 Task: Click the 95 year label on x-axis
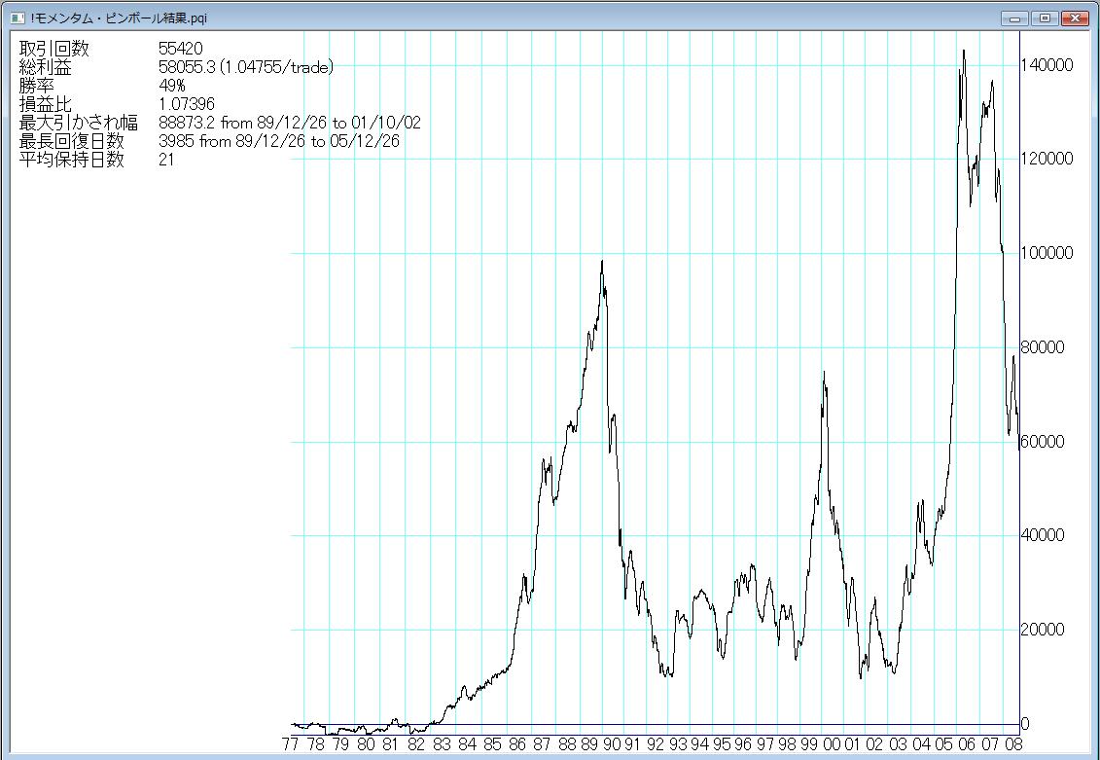click(721, 744)
